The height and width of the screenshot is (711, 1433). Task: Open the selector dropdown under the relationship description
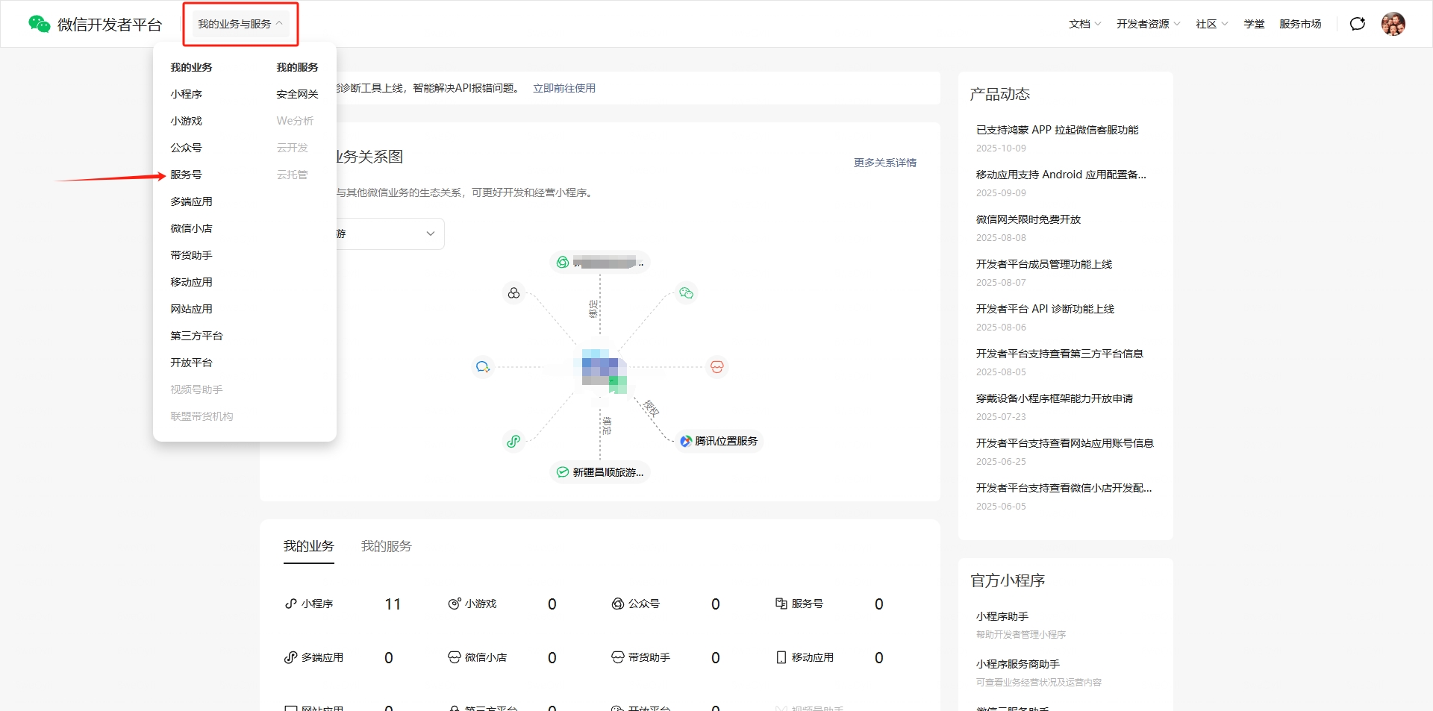coord(388,234)
